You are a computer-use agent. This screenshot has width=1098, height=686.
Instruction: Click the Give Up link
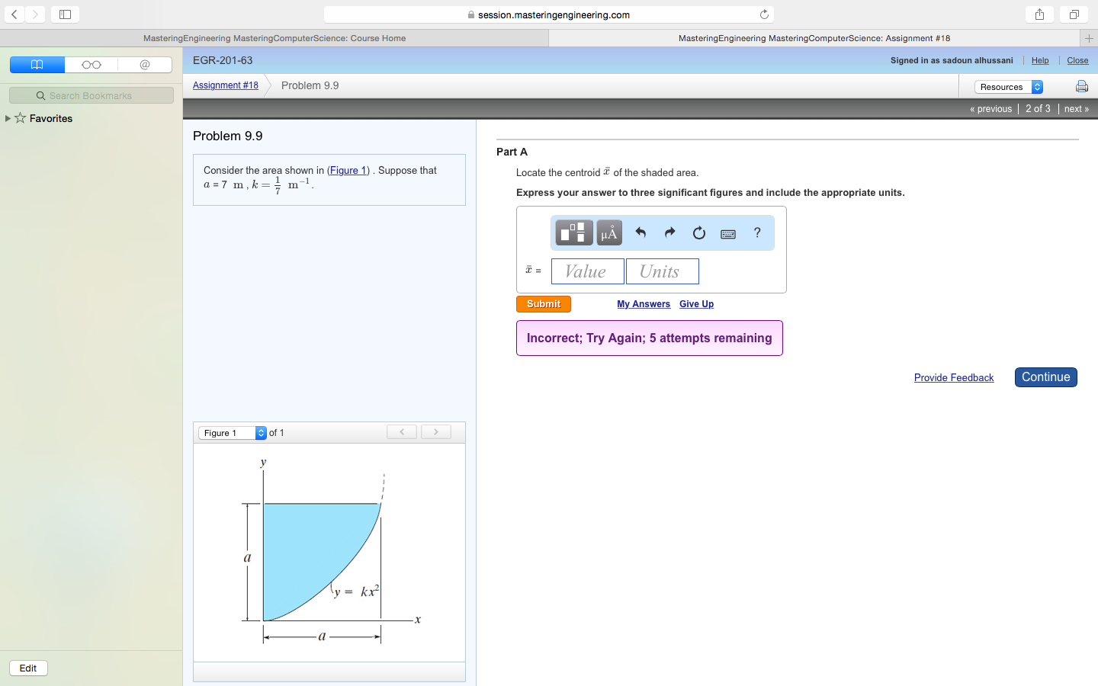coord(697,304)
